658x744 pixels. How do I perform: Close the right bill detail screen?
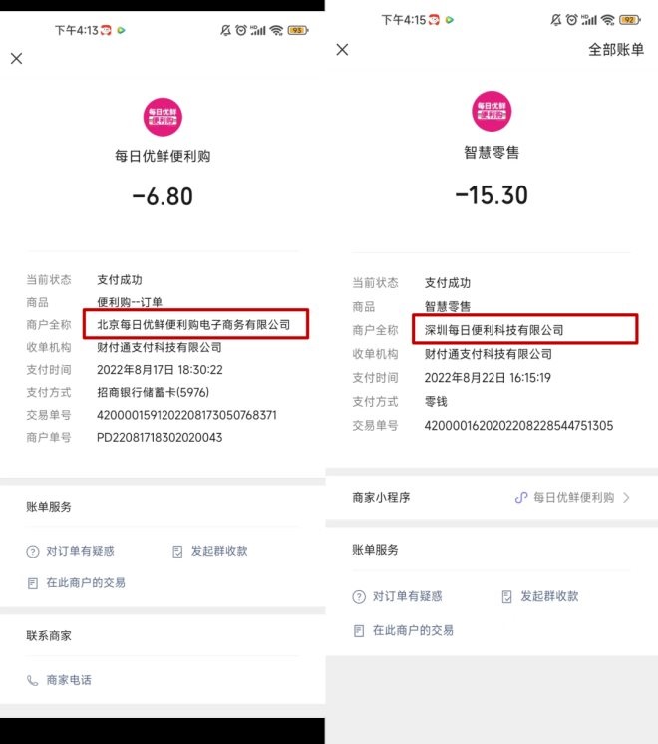(342, 50)
